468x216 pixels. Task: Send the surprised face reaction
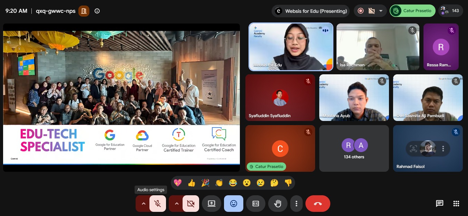pyautogui.click(x=246, y=183)
